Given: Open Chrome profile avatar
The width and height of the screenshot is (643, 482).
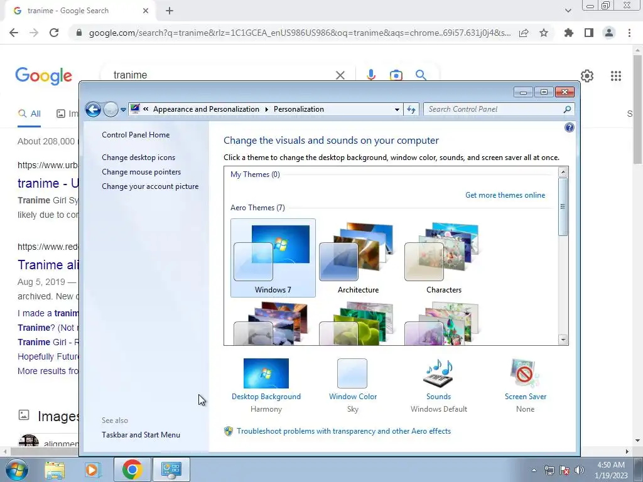Looking at the screenshot, I should click(609, 33).
